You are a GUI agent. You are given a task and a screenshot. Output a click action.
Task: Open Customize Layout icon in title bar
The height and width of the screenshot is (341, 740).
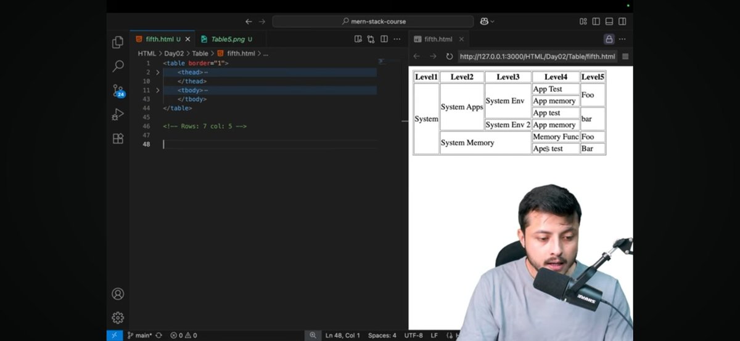point(583,22)
